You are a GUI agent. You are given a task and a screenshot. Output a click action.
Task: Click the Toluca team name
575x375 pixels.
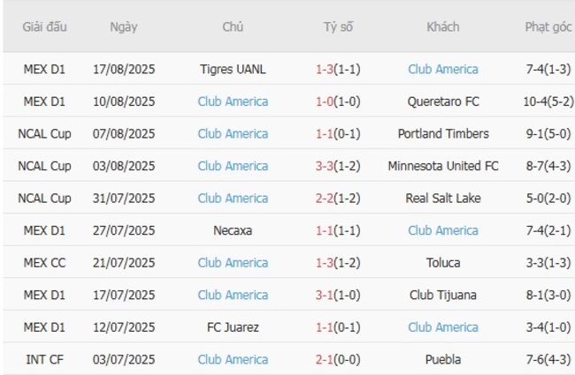(443, 262)
